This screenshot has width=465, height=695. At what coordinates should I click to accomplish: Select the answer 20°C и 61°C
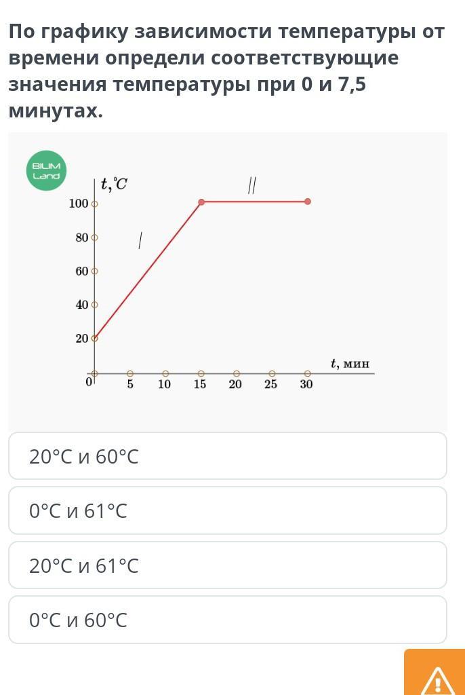click(x=228, y=565)
